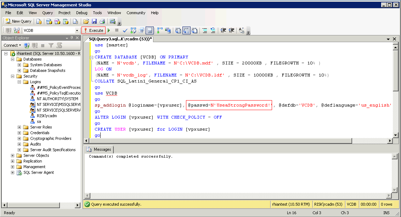Open the File menu
Image resolution: width=401 pixels, height=217 pixels.
(x=8, y=13)
